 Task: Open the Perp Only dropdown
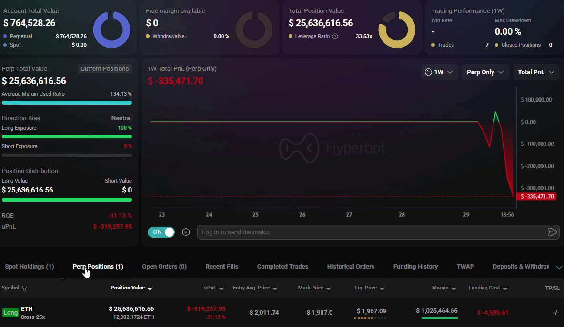pos(485,72)
